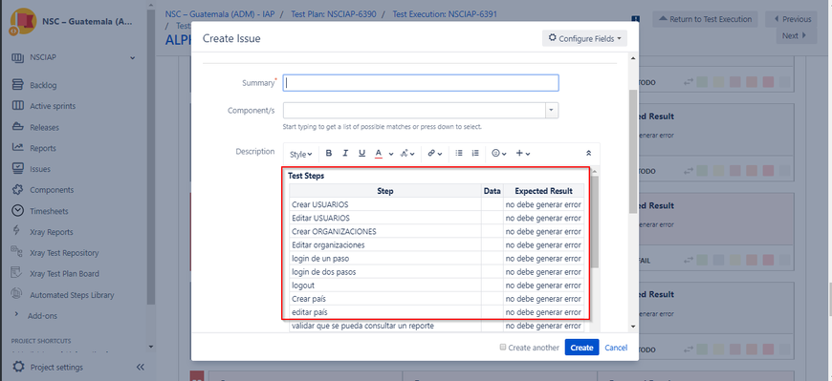
Task: Open the Style dropdown
Action: click(301, 154)
